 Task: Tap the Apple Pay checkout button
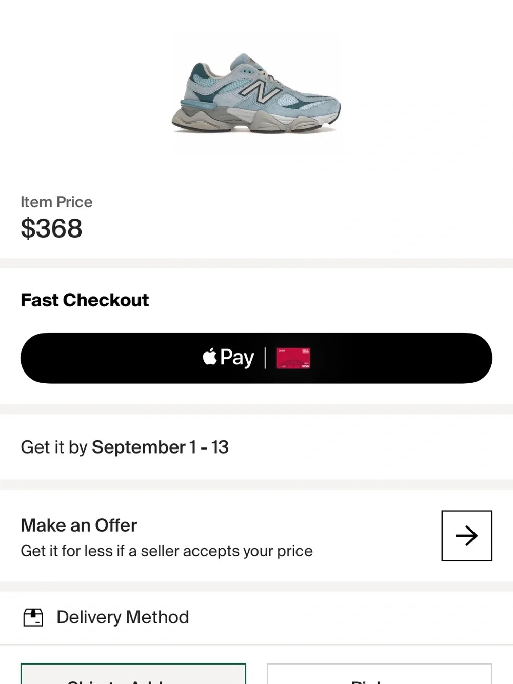(256, 358)
